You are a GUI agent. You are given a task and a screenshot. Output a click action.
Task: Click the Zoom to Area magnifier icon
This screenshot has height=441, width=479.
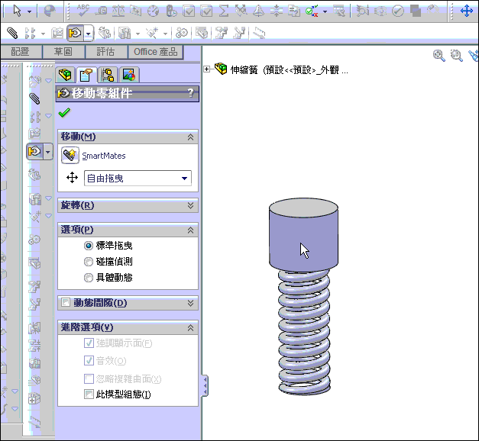pyautogui.click(x=457, y=56)
